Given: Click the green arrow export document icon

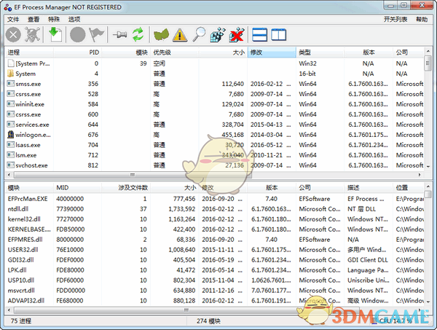Looking at the screenshot, I should [55, 34].
